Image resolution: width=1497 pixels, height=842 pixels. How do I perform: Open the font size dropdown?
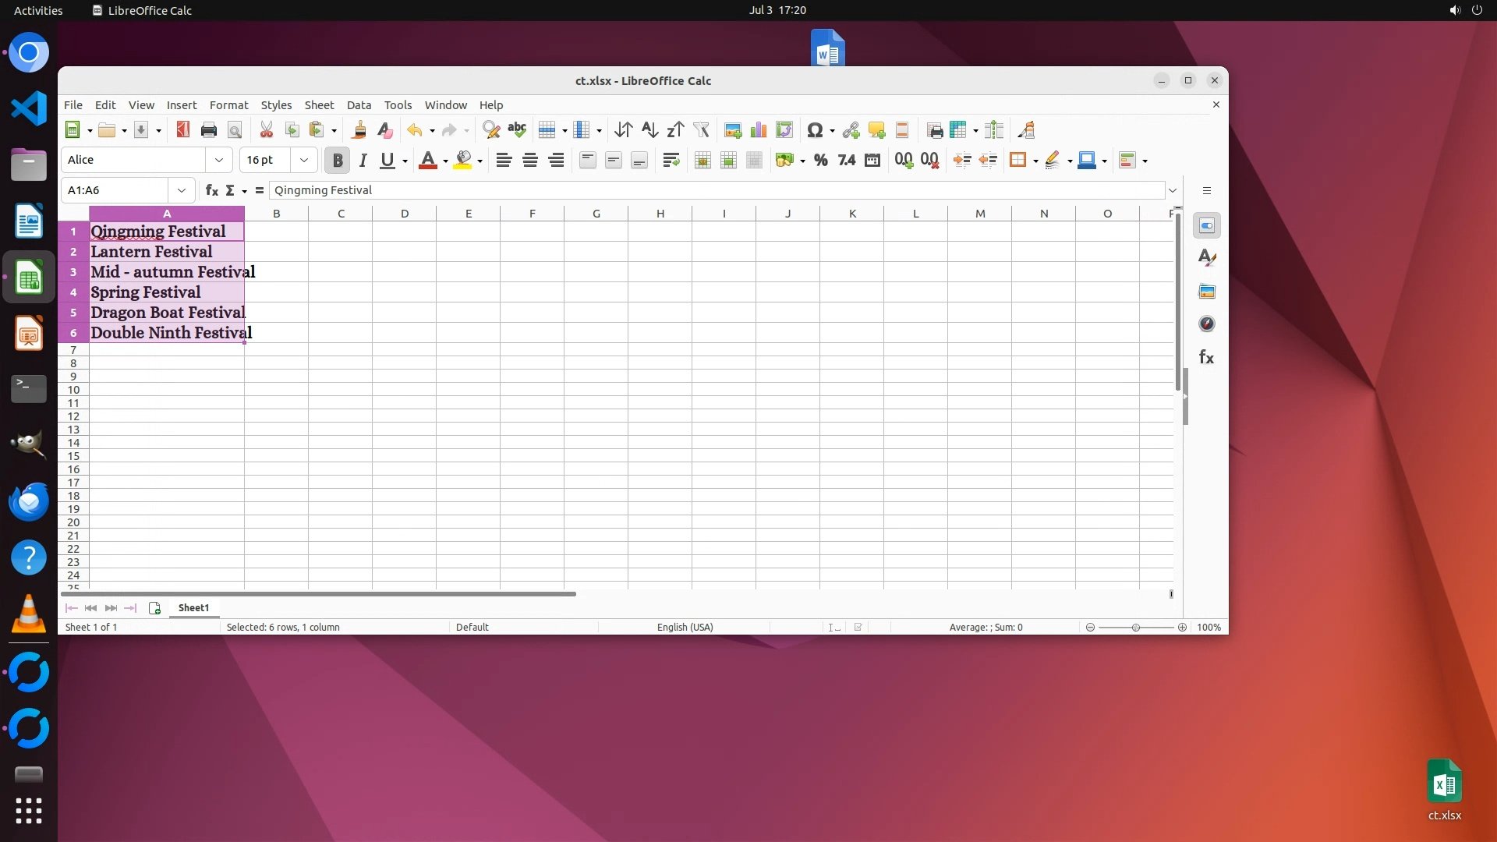tap(304, 161)
